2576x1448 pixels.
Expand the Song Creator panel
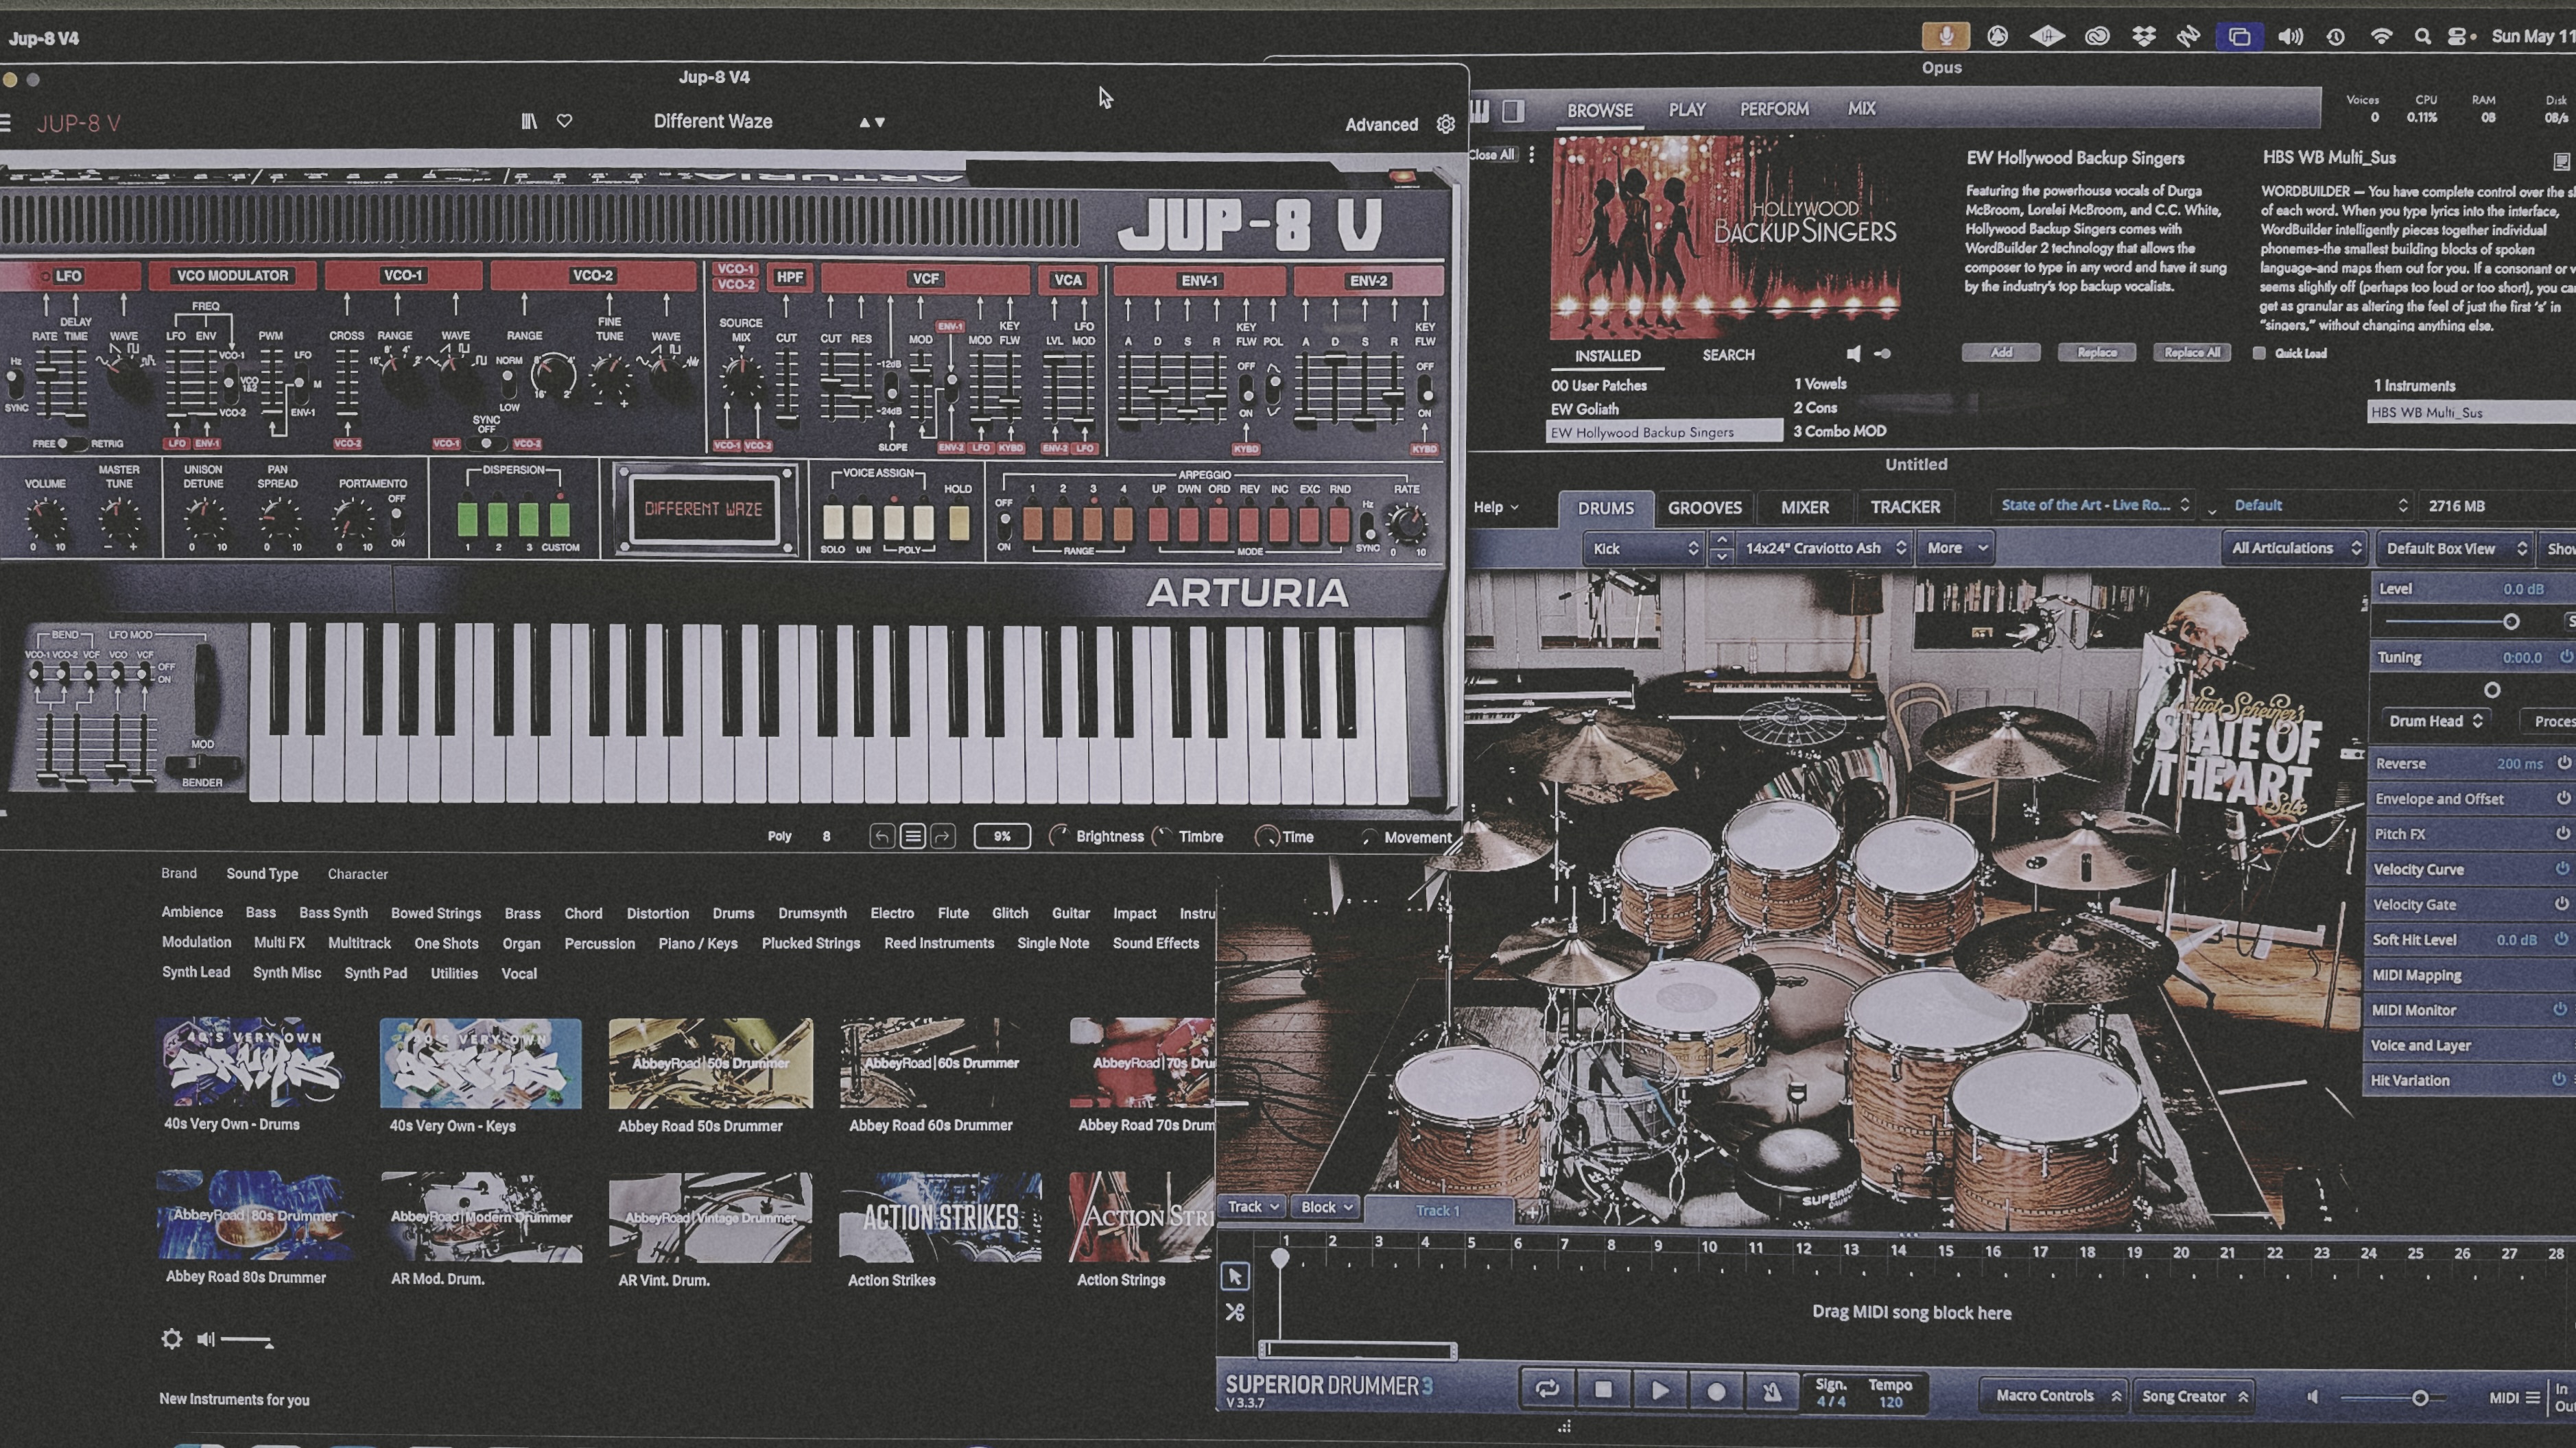(x=2194, y=1396)
